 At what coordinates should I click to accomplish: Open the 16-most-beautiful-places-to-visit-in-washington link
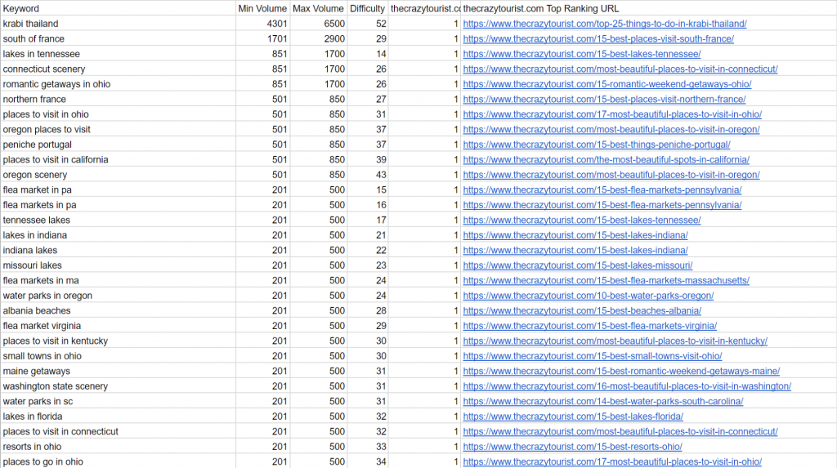627,386
